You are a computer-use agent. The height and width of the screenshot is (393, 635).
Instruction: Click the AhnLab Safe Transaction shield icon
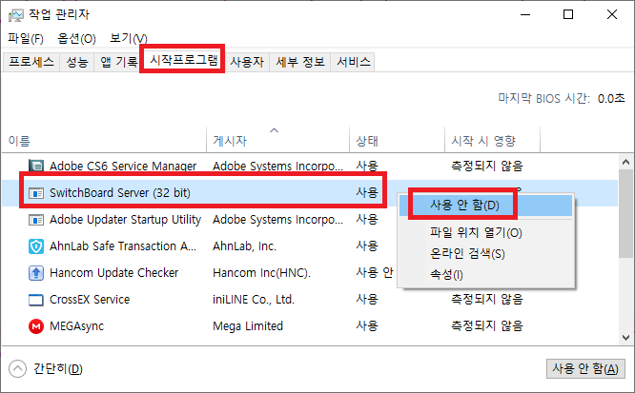(36, 246)
